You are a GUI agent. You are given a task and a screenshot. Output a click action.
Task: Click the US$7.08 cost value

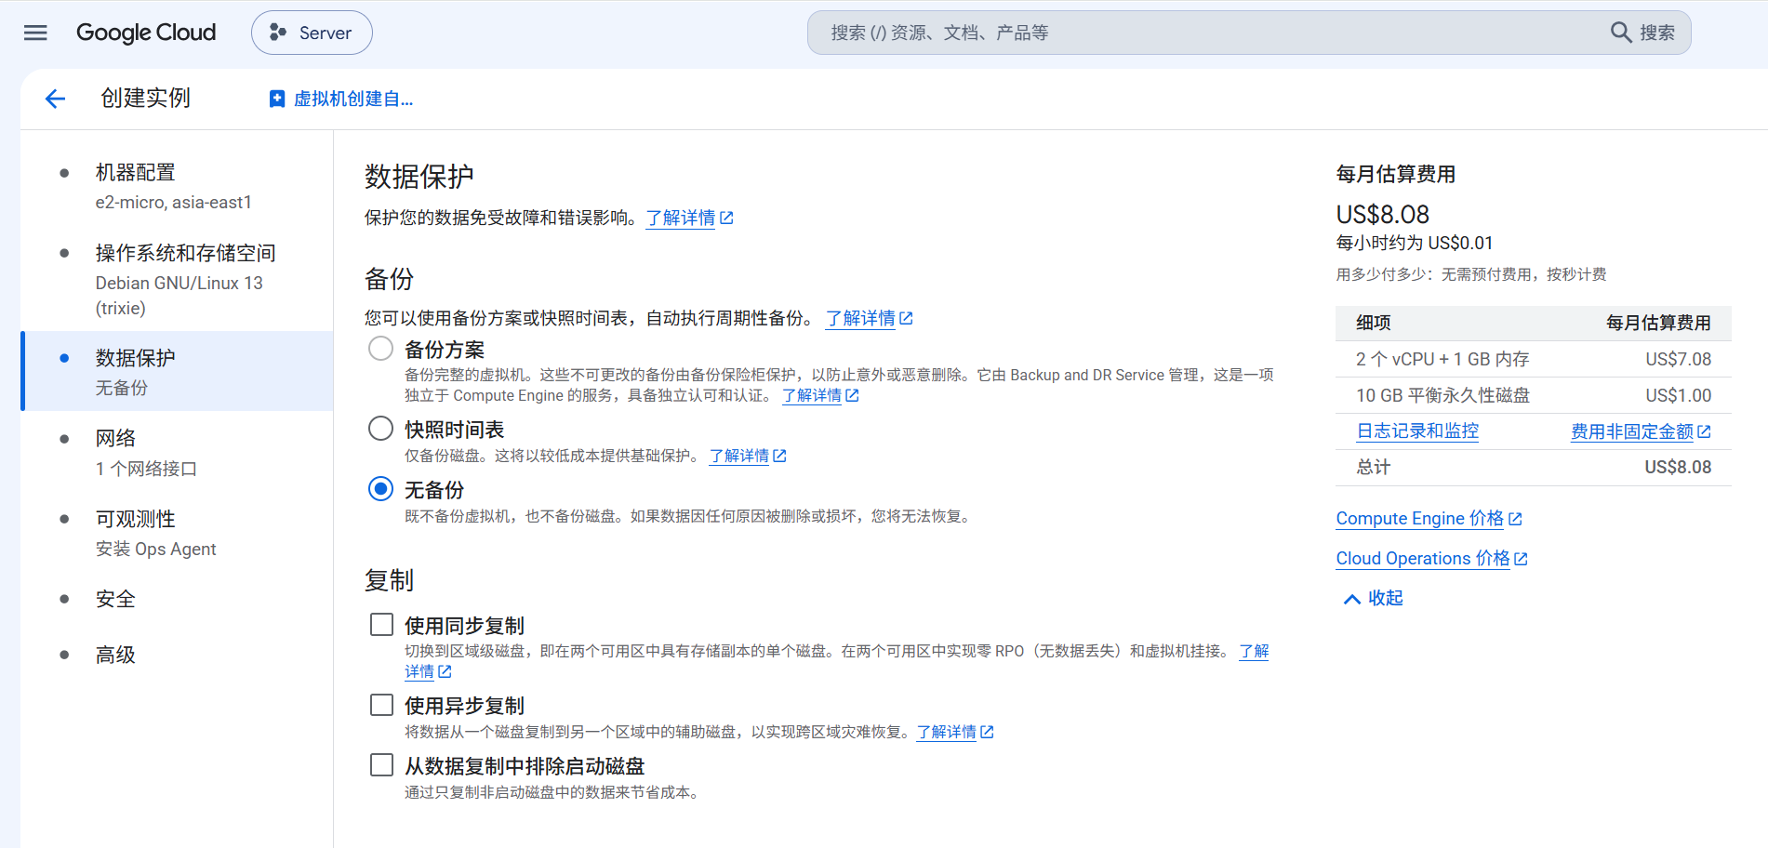click(1678, 359)
